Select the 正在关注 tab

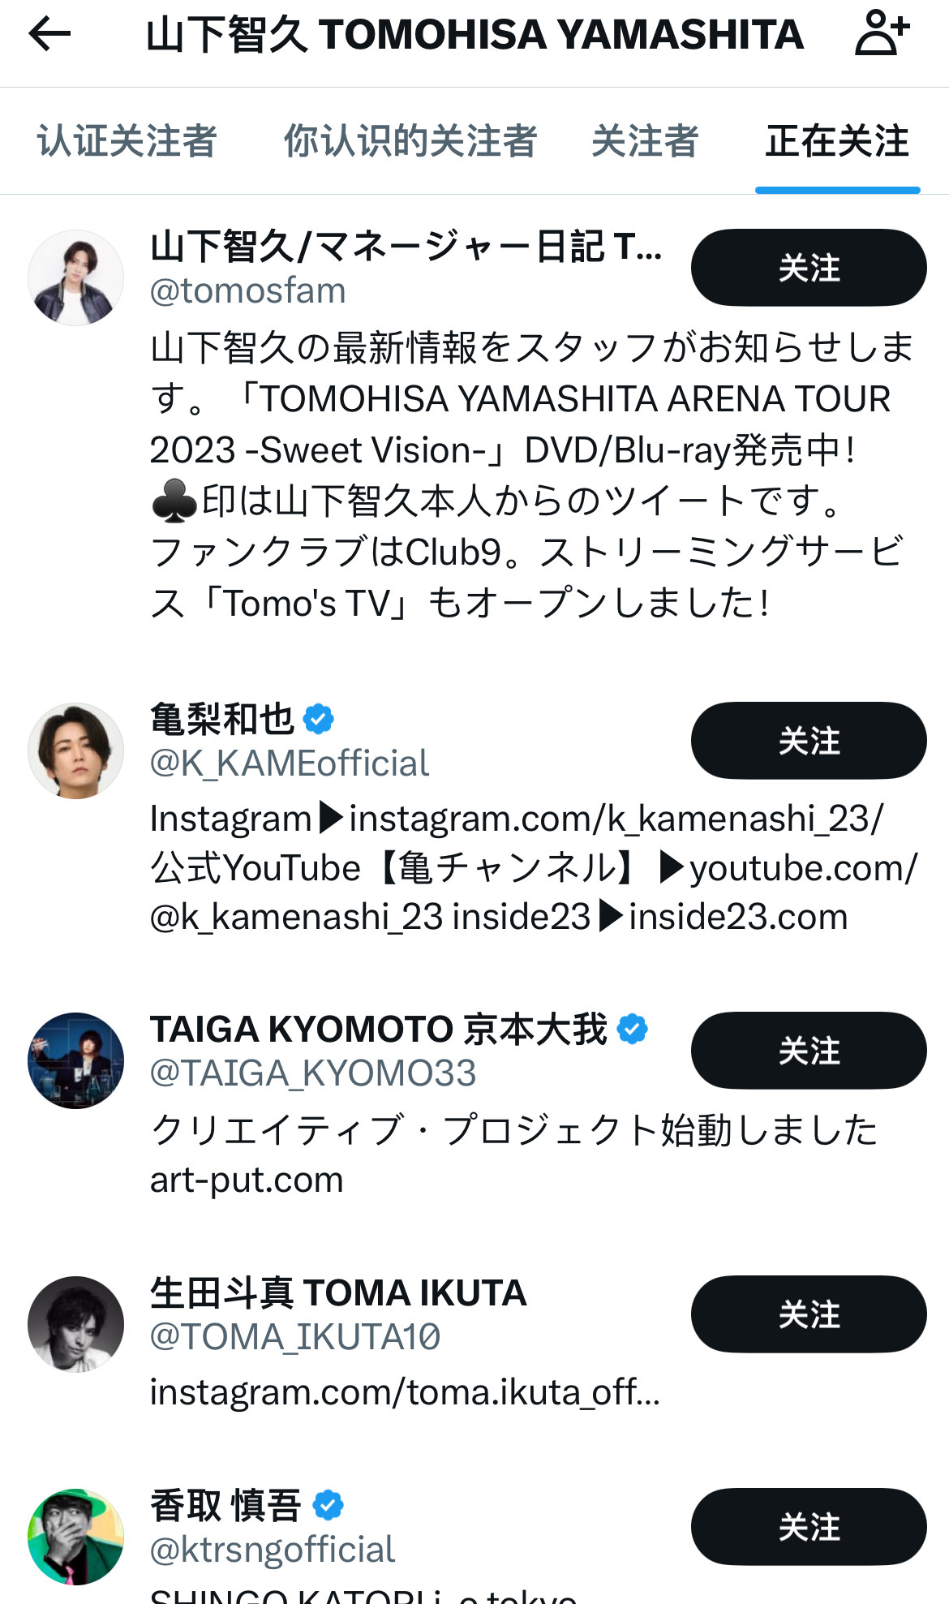pyautogui.click(x=837, y=141)
